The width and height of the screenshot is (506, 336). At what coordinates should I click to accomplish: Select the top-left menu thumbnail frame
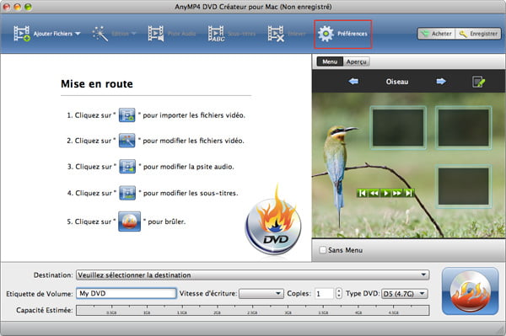click(x=398, y=127)
